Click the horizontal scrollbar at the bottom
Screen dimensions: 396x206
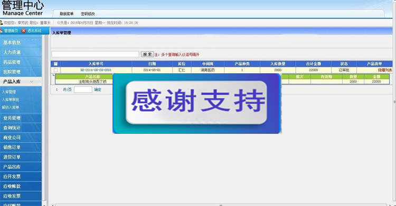[221, 205]
